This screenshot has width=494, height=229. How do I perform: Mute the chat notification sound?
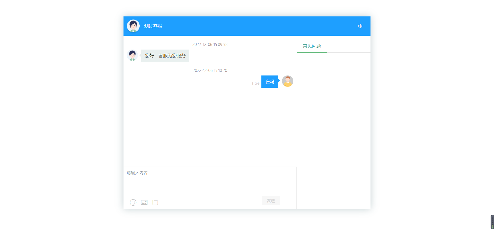360,26
